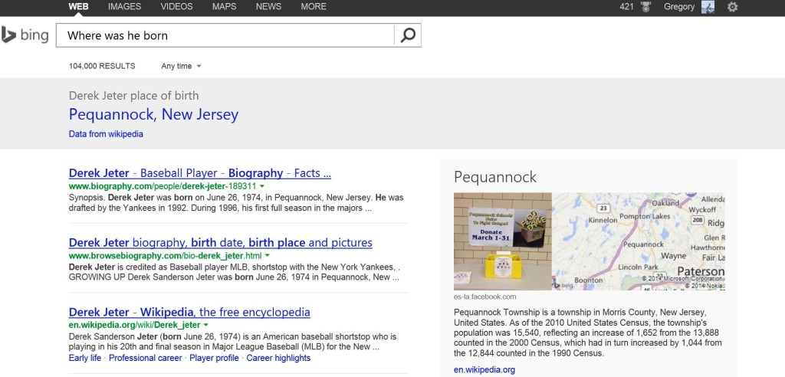Expand the en.wikipedia.org URL dropdown arrow
This screenshot has height=377, width=785.
pos(205,326)
